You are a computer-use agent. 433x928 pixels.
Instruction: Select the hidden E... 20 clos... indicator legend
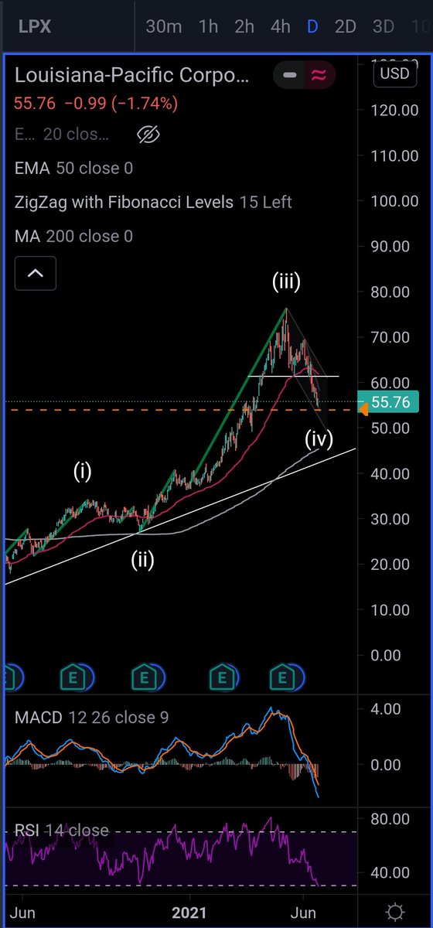coord(62,135)
